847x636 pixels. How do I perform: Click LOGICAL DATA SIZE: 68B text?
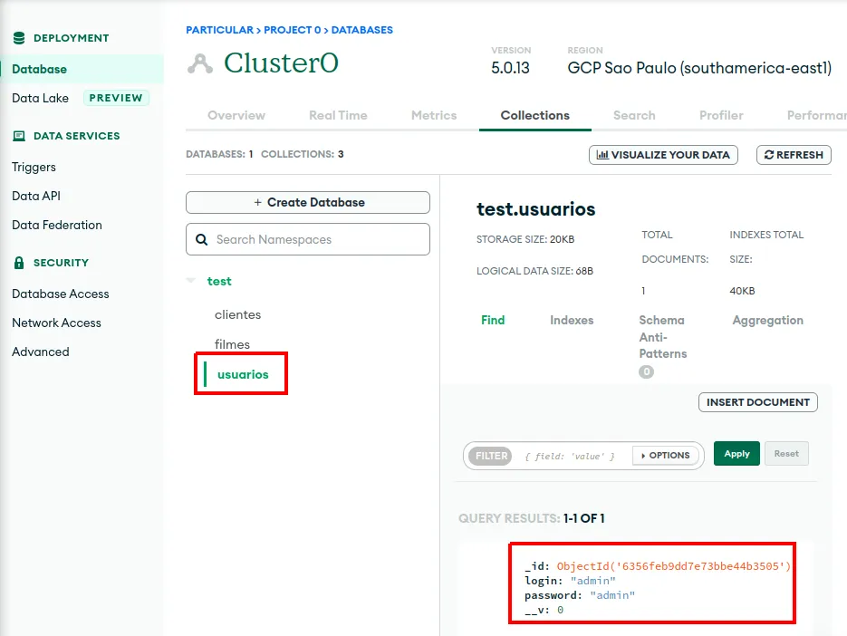click(x=534, y=271)
